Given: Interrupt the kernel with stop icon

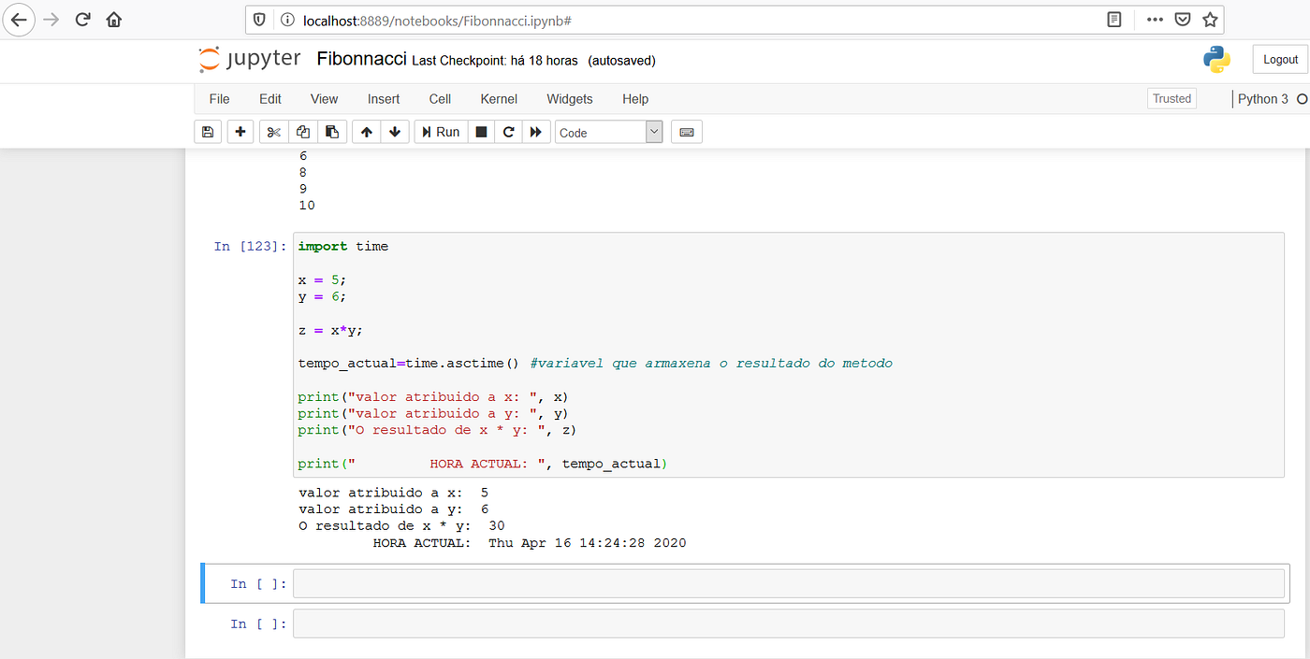Looking at the screenshot, I should (x=480, y=131).
